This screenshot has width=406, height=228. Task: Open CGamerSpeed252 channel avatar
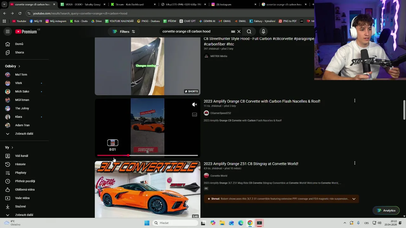click(x=206, y=113)
